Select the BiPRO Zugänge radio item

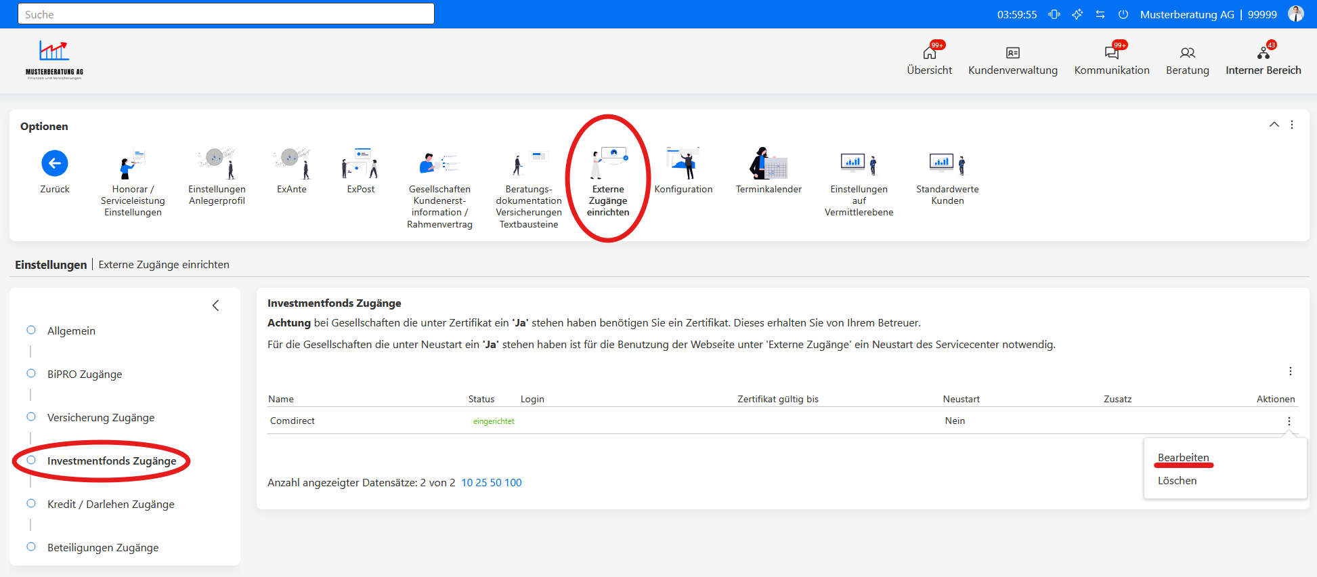click(31, 374)
